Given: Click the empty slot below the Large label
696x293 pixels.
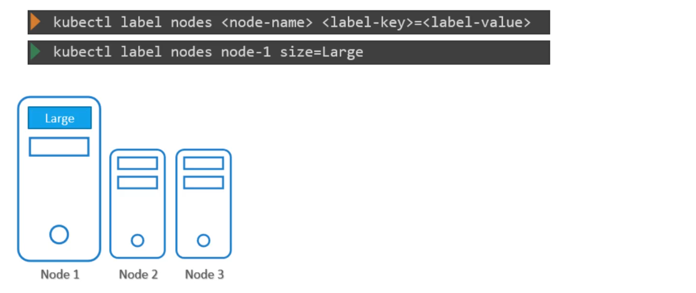Looking at the screenshot, I should point(59,146).
